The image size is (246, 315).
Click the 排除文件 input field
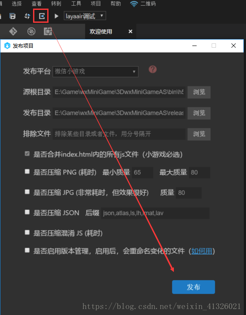(119, 134)
